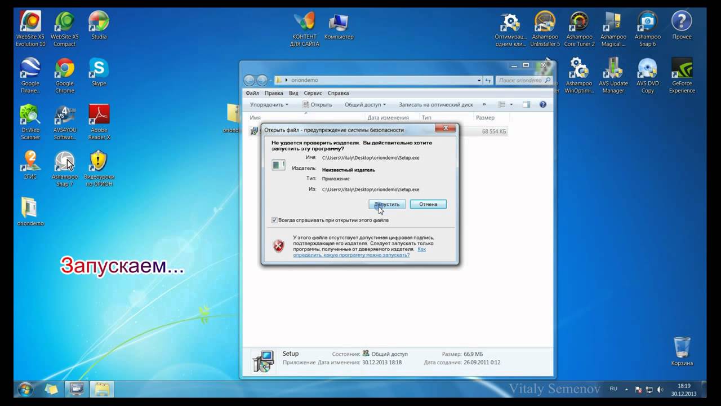The height and width of the screenshot is (406, 721).
Task: Open the view options dropdown arrow
Action: 511,104
